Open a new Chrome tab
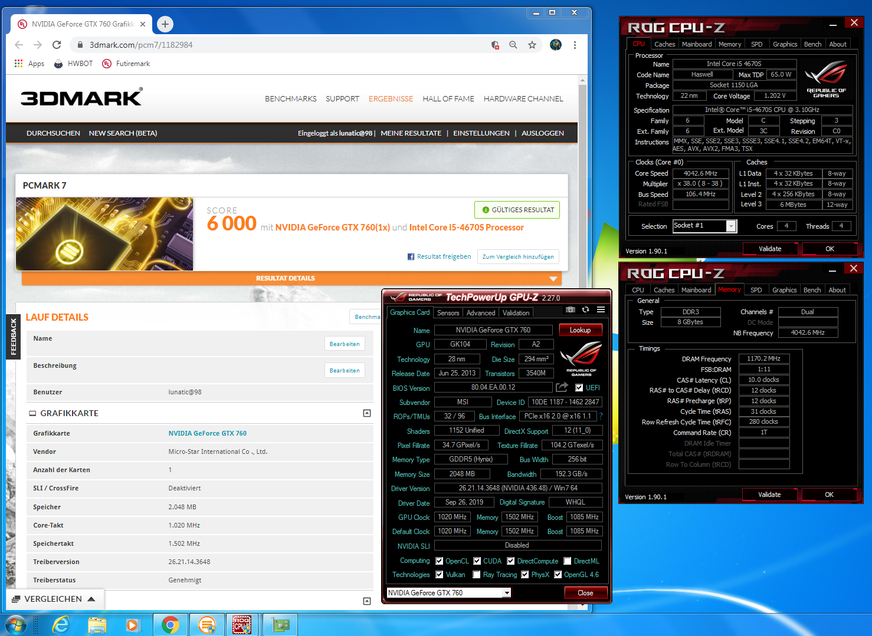The width and height of the screenshot is (872, 636). tap(165, 24)
